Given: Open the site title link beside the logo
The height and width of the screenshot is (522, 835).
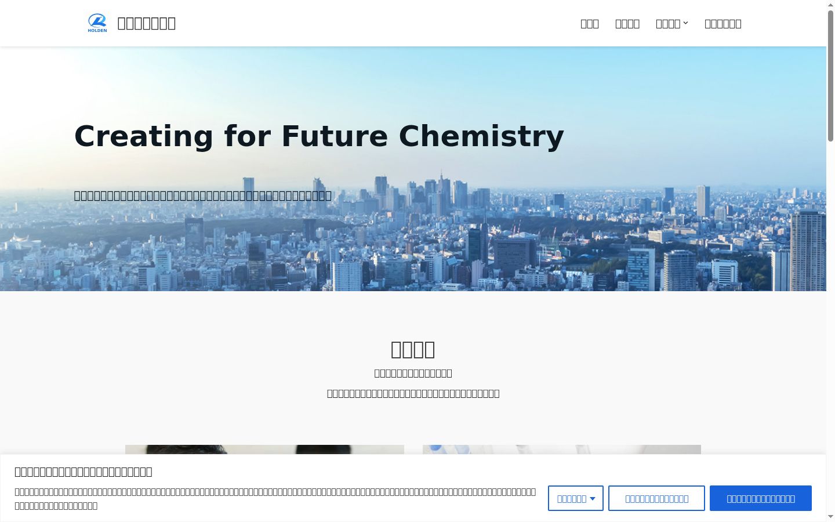Looking at the screenshot, I should click(147, 23).
